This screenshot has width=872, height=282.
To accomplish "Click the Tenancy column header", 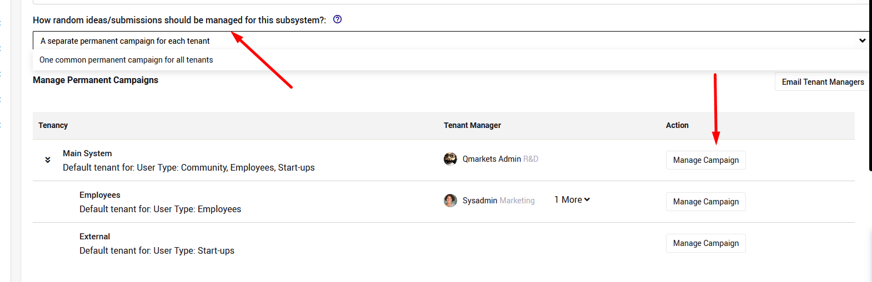I will [x=53, y=125].
